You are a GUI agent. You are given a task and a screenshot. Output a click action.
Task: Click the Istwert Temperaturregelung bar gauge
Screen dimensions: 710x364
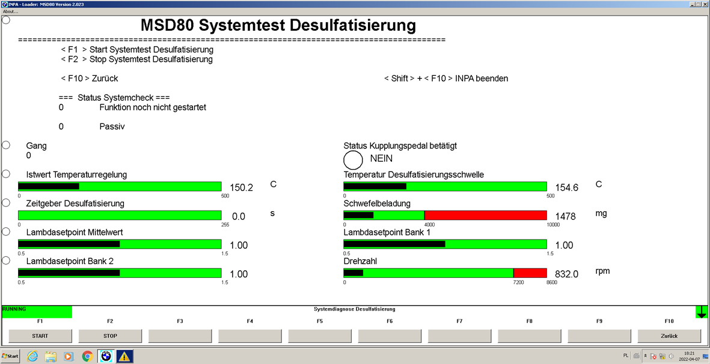(120, 187)
